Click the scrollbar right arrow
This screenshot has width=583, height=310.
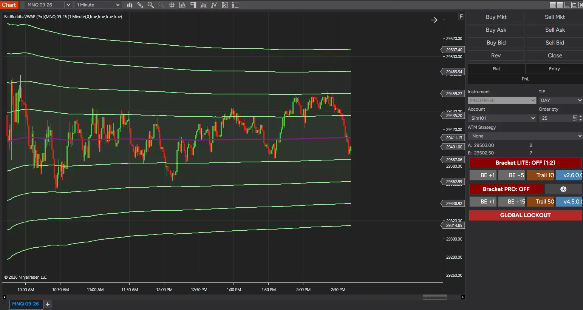click(463, 297)
